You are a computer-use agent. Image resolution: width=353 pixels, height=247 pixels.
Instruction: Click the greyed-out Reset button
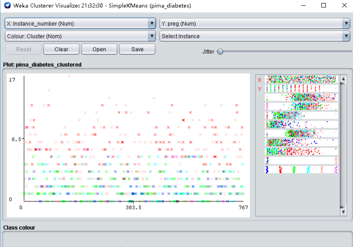tap(24, 49)
